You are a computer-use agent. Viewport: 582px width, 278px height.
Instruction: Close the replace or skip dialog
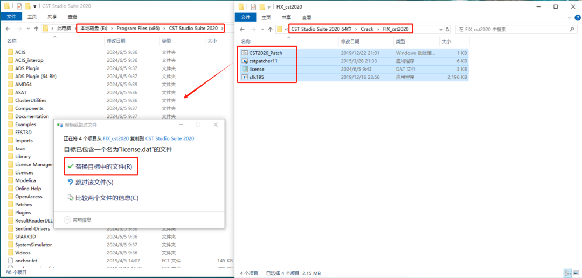[x=216, y=124]
